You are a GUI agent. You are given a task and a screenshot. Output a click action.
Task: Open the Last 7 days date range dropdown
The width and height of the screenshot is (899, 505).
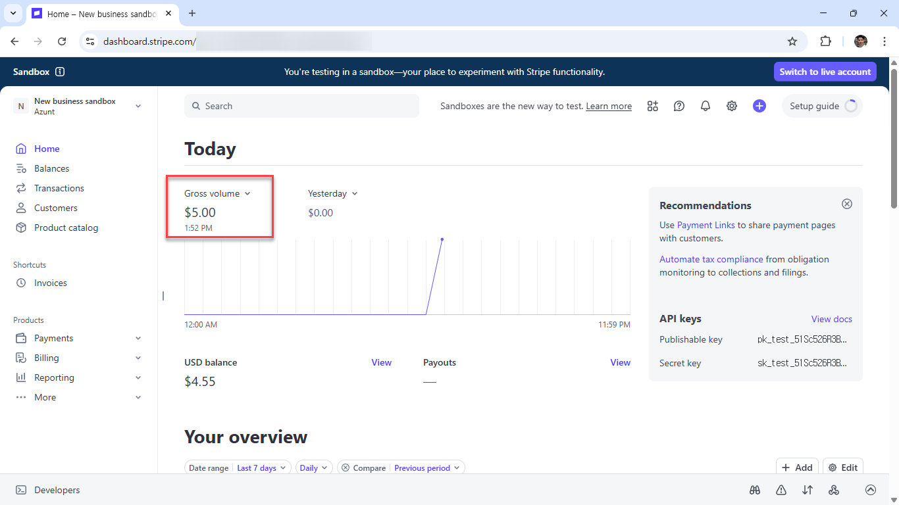pos(262,468)
